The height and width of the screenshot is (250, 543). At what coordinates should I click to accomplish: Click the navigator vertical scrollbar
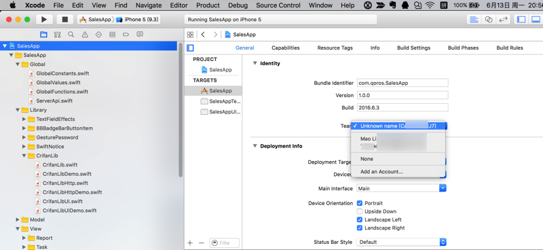(x=181, y=110)
